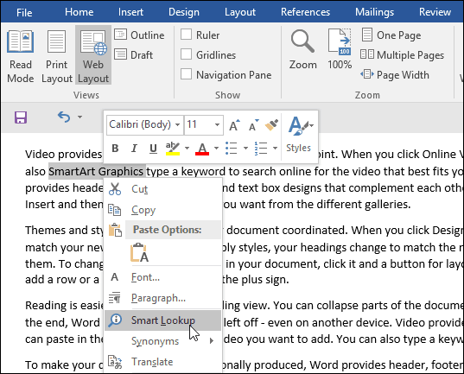
Task: Decrease font size in mini toolbar
Action: [x=254, y=125]
